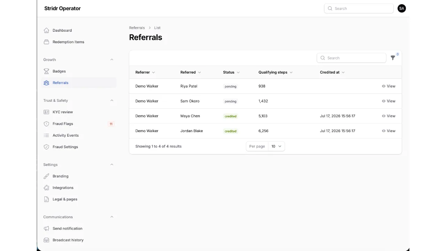Click the pending badge for Riya Patel
This screenshot has height=251, width=446.
click(231, 86)
